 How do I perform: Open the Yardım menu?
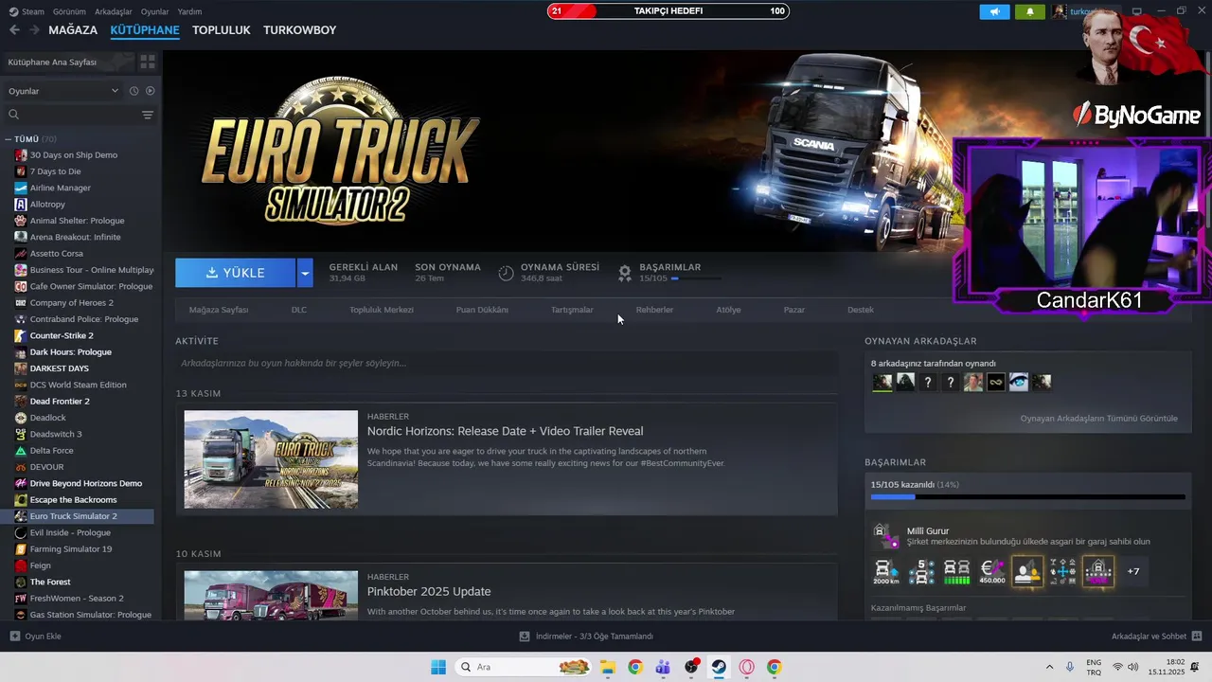click(x=190, y=11)
